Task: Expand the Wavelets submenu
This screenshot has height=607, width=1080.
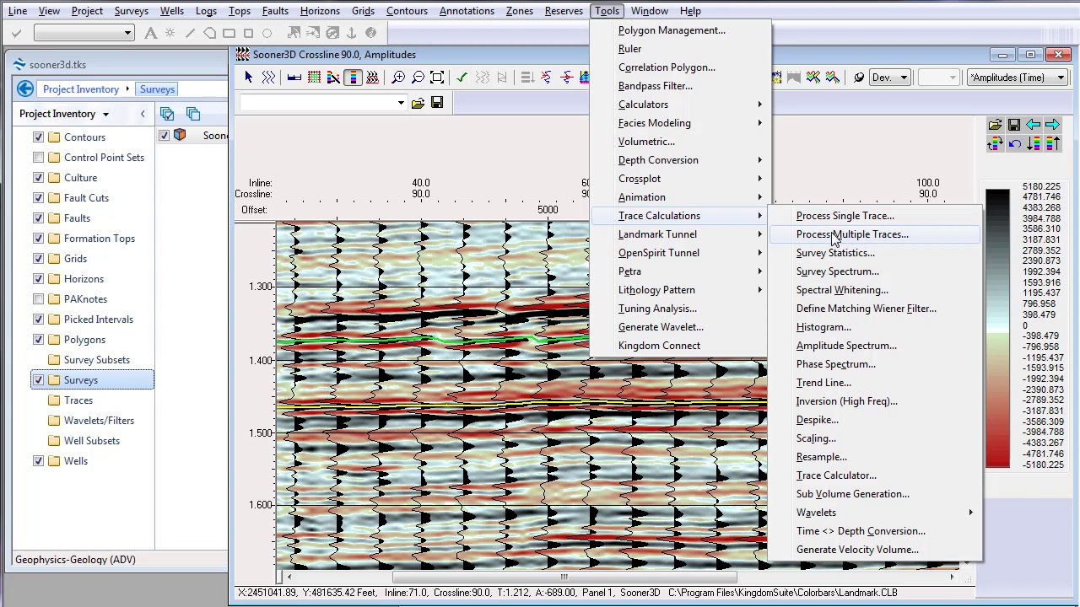Action: (875, 513)
